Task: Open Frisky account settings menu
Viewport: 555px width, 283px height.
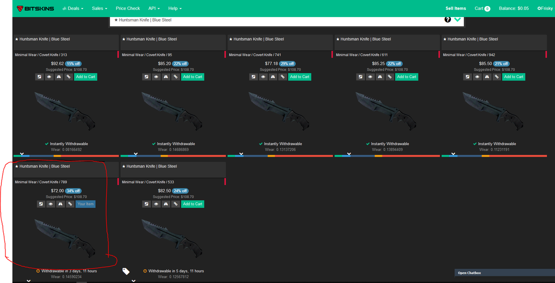Action: [x=545, y=8]
